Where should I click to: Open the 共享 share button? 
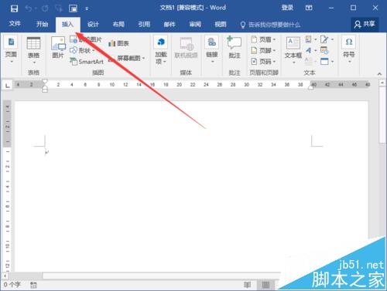pos(365,25)
